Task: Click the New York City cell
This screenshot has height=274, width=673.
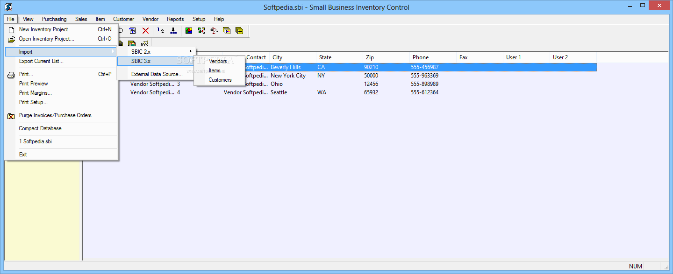Action: 288,76
